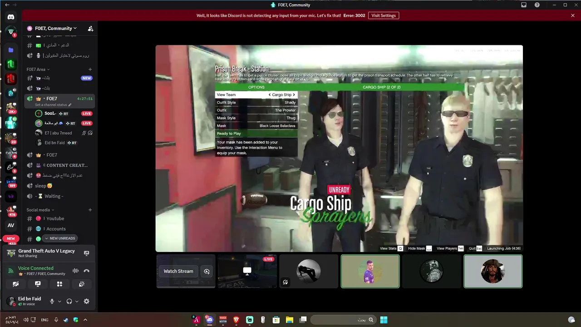Pop out stream icon next to Watch Stream
The image size is (581, 327).
click(x=207, y=271)
